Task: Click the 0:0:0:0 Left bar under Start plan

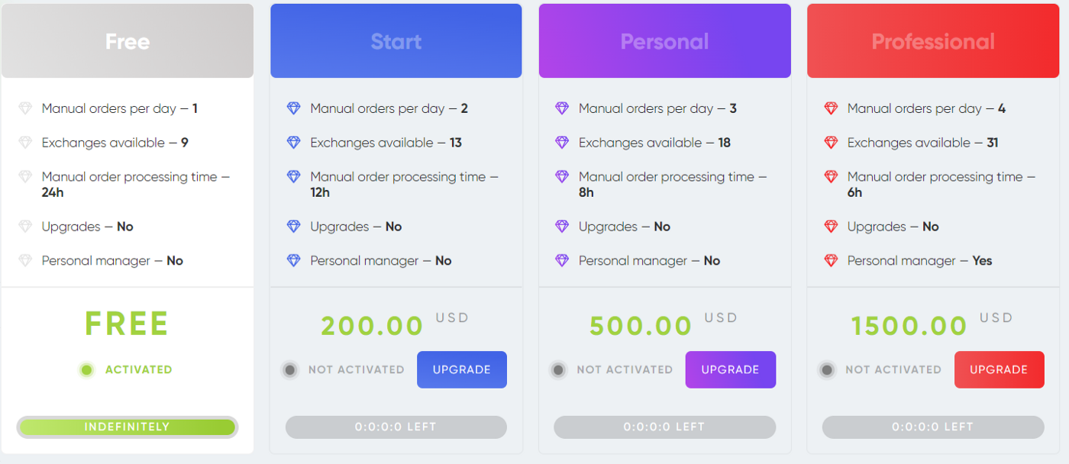Action: click(396, 427)
